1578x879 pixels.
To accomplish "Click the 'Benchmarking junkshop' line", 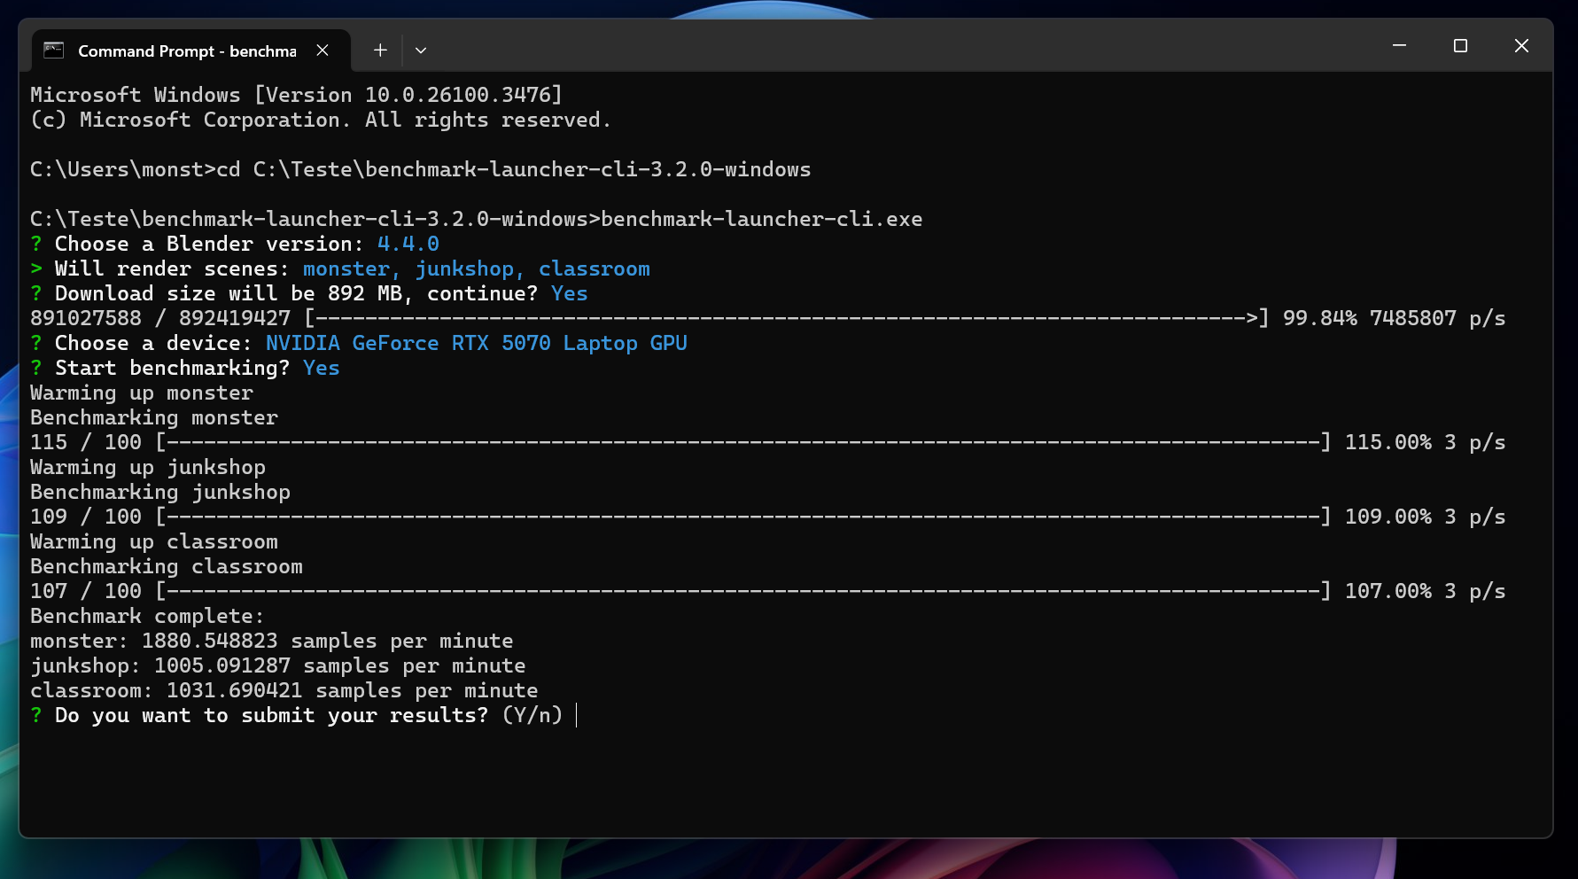I will 160,492.
